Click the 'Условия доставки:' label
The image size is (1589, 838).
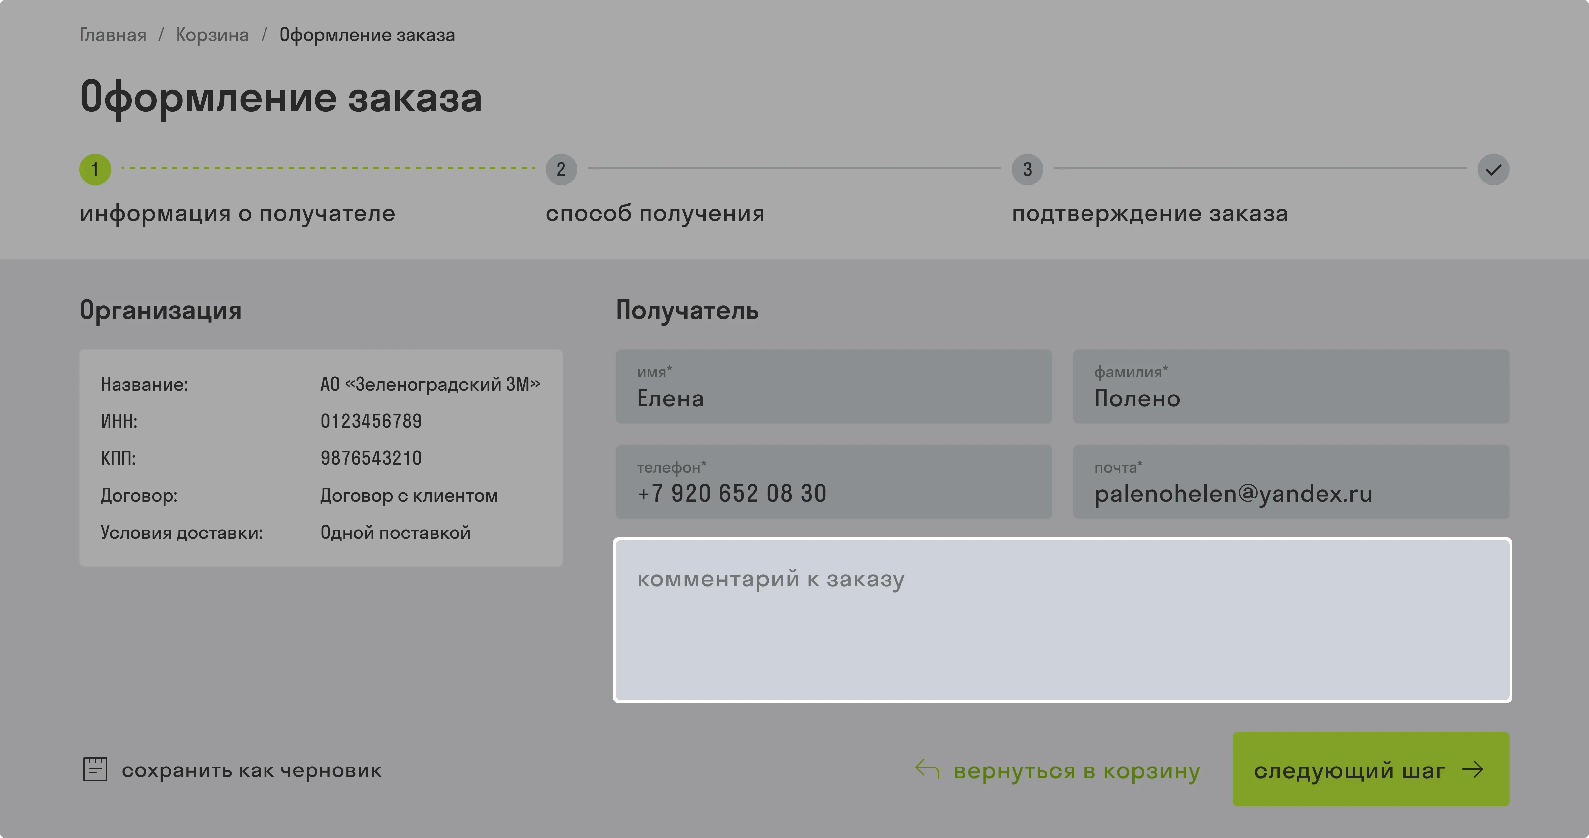[181, 532]
